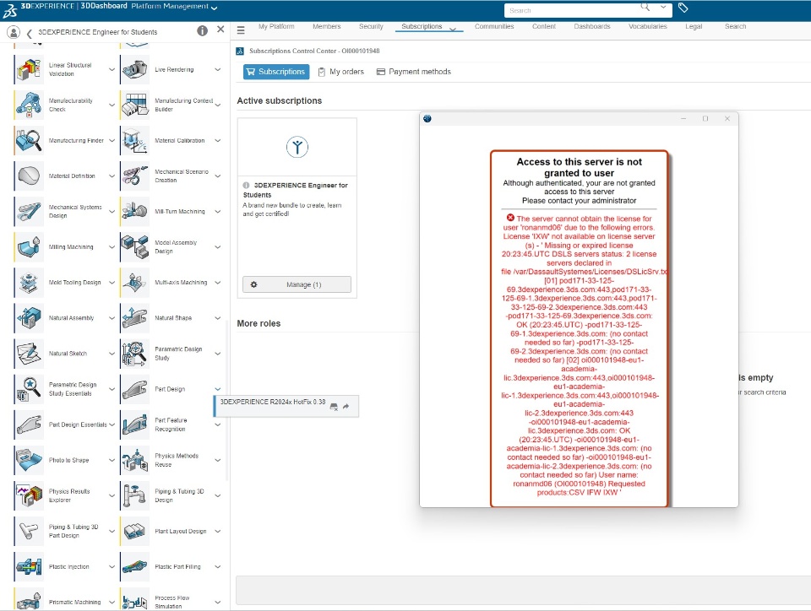Viewport: 811px width, 611px height.
Task: Launch the Natural Sketch app icon
Action: point(30,354)
